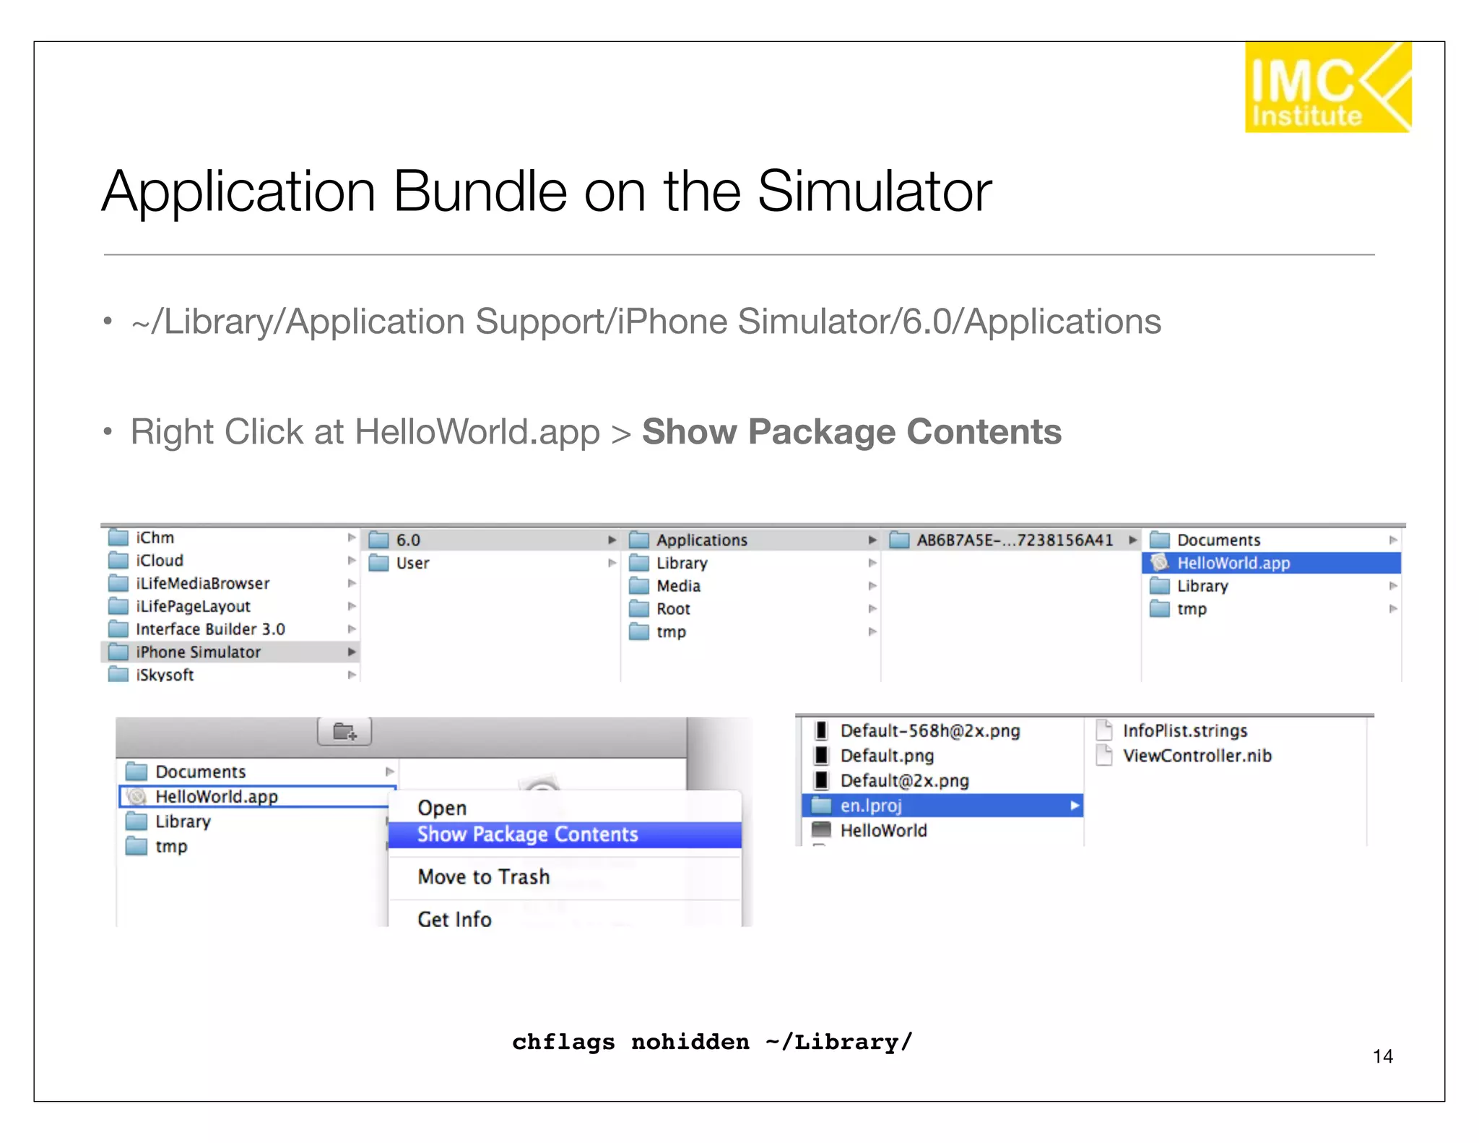Click the ViewController.nib file name
Image resolution: width=1479 pixels, height=1143 pixels.
[x=1197, y=756]
